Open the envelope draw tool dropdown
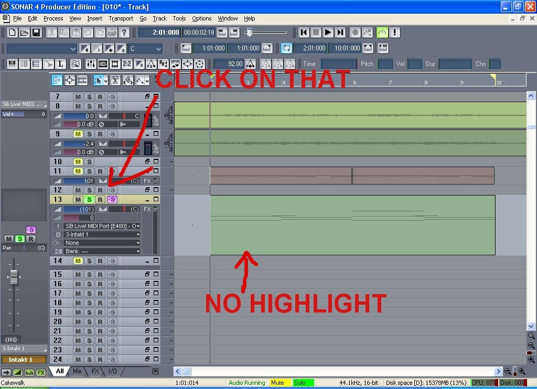 (x=147, y=80)
